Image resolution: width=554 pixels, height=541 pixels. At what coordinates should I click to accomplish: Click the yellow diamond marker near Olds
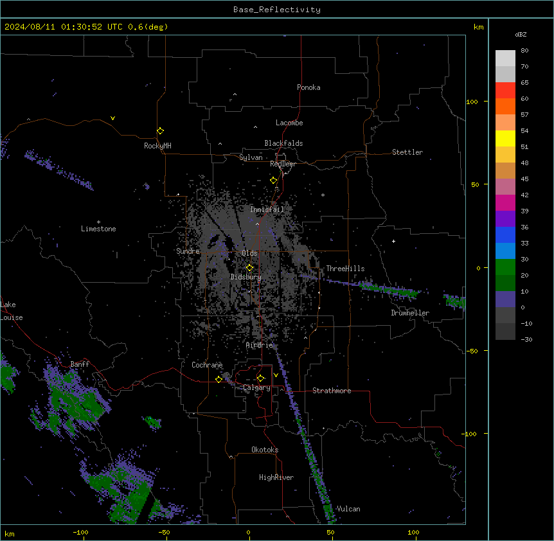pos(250,268)
